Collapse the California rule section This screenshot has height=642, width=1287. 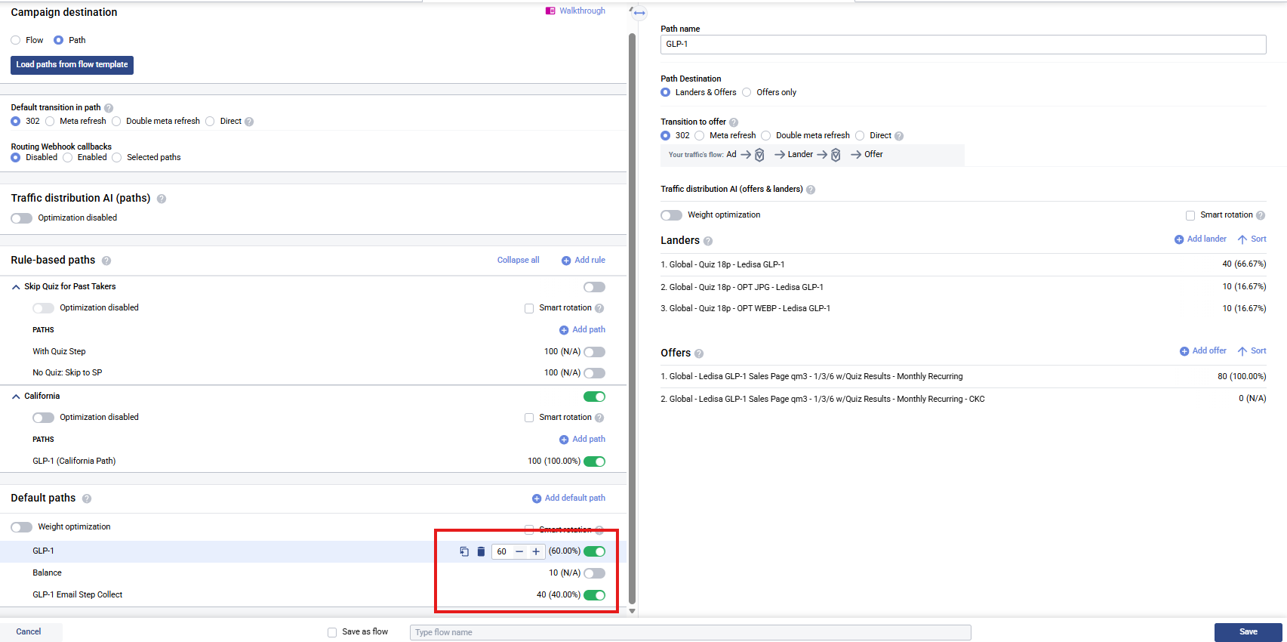click(x=16, y=397)
